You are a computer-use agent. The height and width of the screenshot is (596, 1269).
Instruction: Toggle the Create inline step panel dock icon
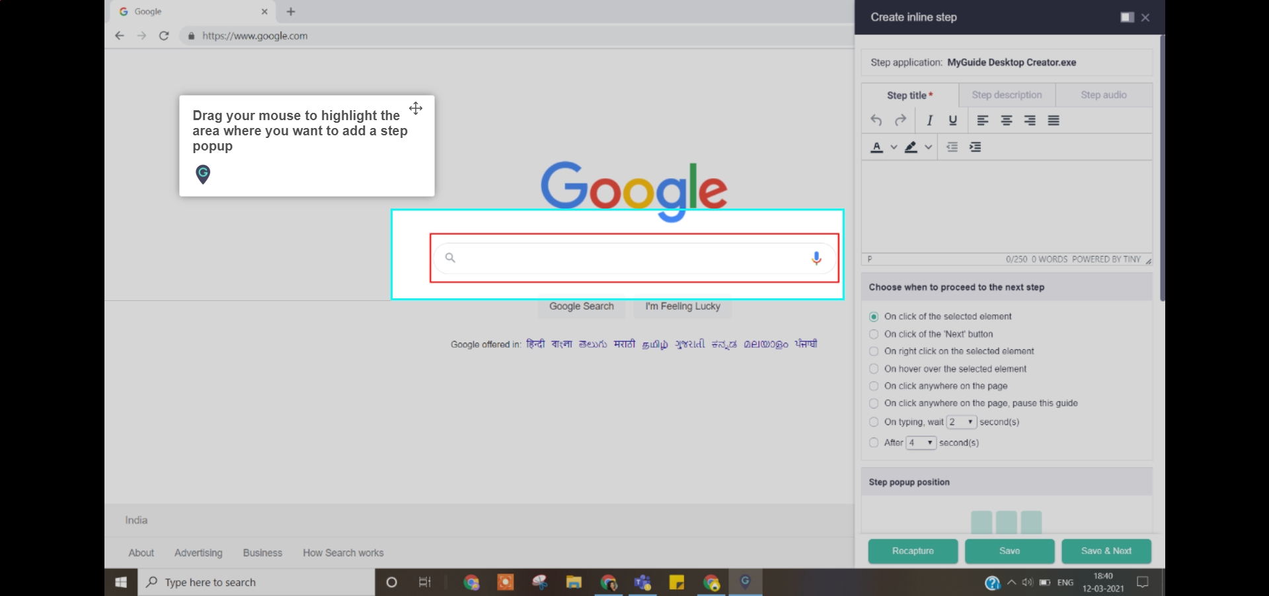[1127, 17]
